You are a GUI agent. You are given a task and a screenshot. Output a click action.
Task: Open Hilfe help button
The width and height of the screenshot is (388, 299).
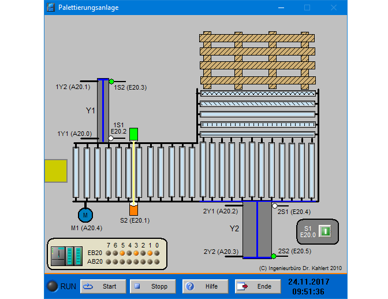click(x=206, y=286)
